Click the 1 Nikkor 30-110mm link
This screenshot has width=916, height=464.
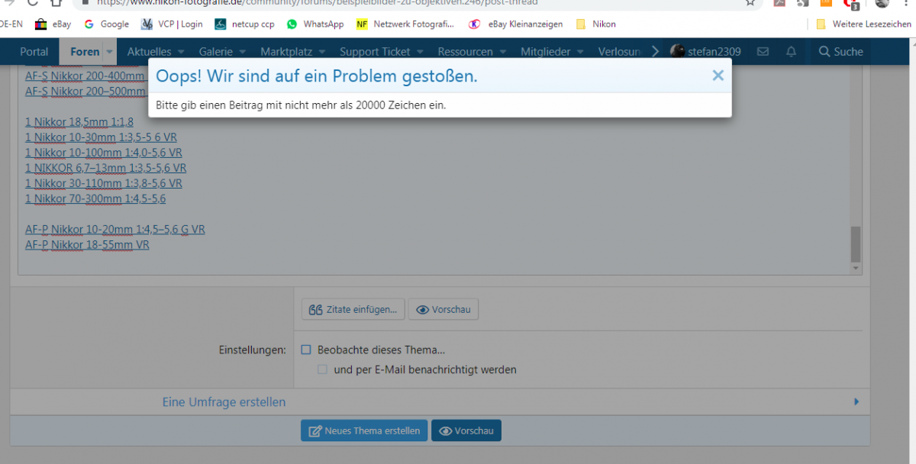(x=104, y=183)
